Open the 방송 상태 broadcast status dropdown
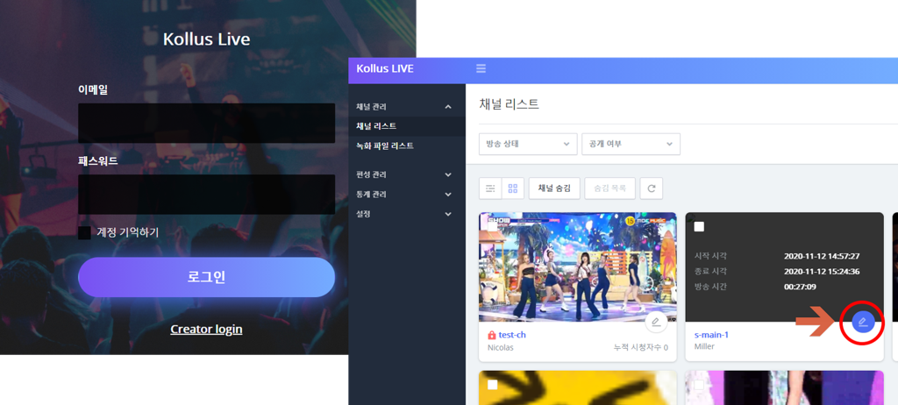 coord(528,144)
